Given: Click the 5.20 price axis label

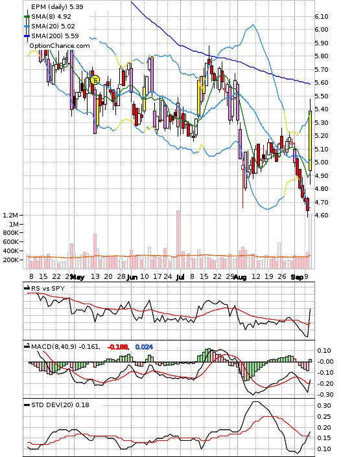Looking at the screenshot, I should tap(322, 136).
